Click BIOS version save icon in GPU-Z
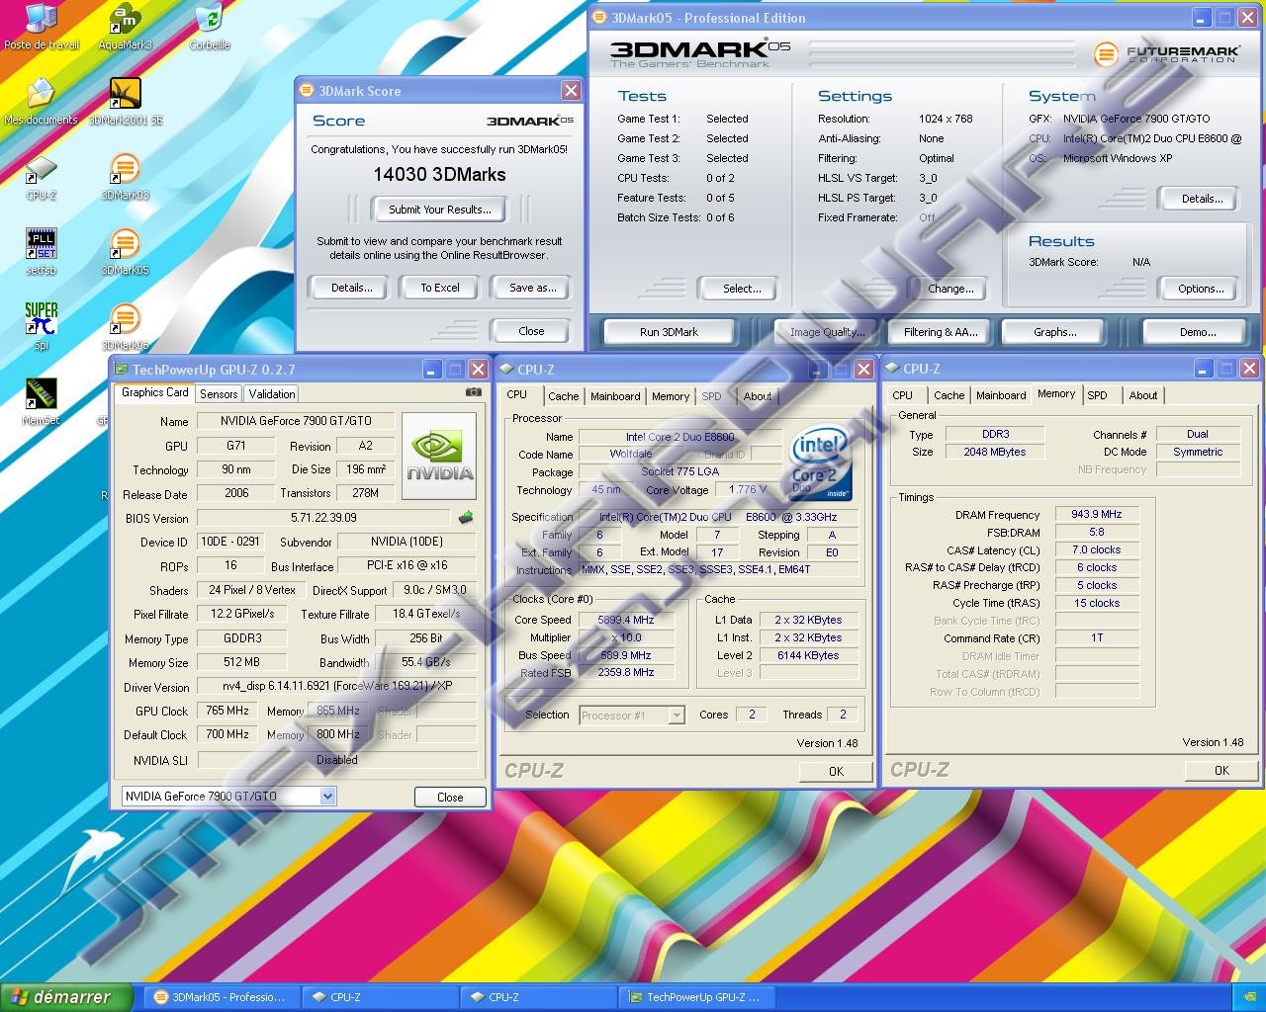Viewport: 1266px width, 1012px height. [x=466, y=517]
